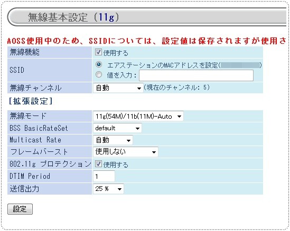The width and height of the screenshot is (290, 231).
Task: Toggle the 無線機能 使用する checkbox
Action: 98,52
